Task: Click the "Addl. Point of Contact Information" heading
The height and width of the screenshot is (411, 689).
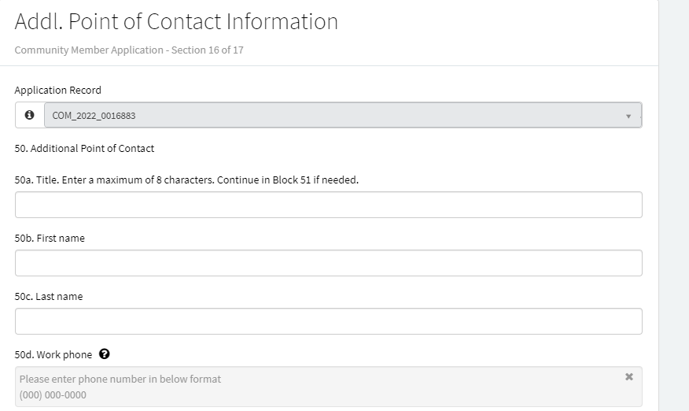Action: coord(176,21)
